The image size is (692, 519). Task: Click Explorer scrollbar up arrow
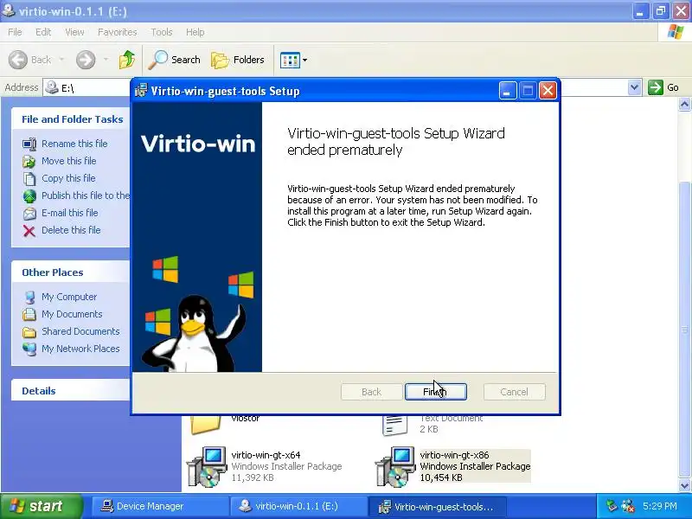pos(684,105)
